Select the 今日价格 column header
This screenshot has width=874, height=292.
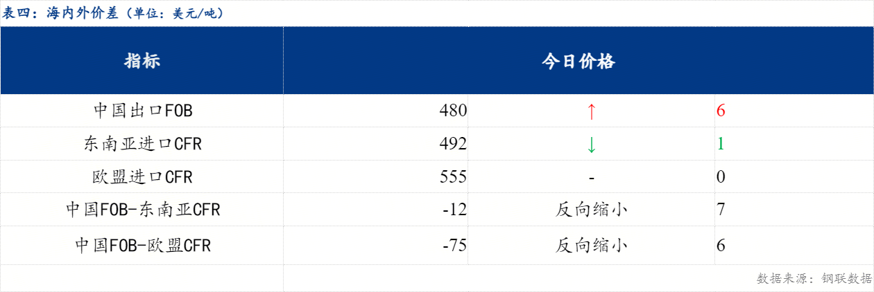[578, 61]
